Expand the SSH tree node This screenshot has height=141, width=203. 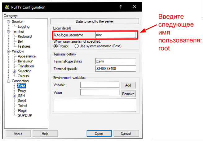14,96
